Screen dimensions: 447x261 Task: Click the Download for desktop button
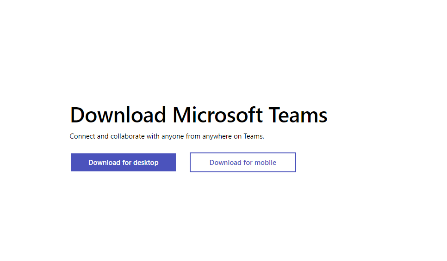coord(124,162)
